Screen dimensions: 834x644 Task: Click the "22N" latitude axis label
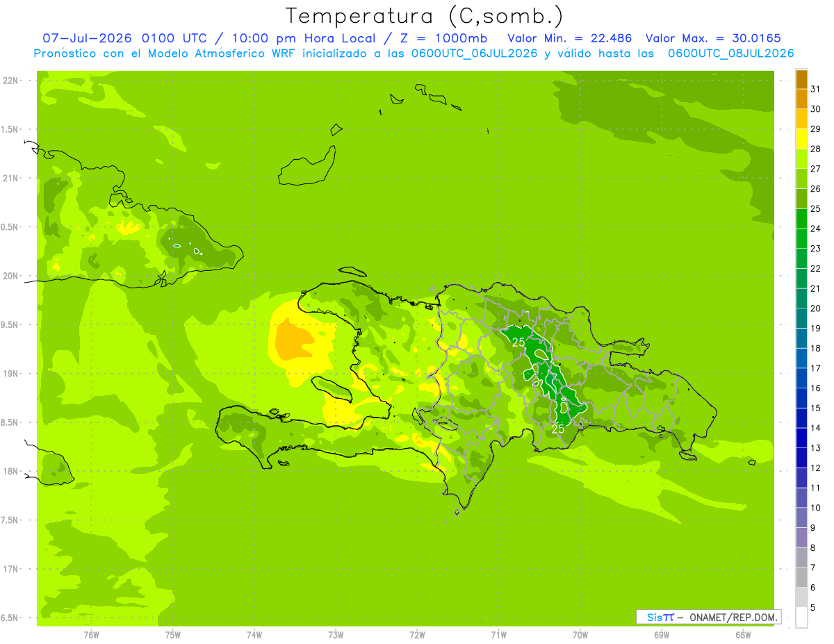10,81
